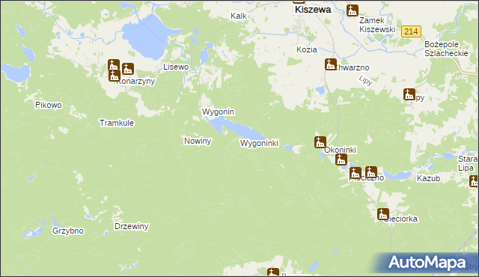The image size is (479, 277).
Task: Click the church icon overlapping the Konarzyny label
Action: [x=114, y=76]
